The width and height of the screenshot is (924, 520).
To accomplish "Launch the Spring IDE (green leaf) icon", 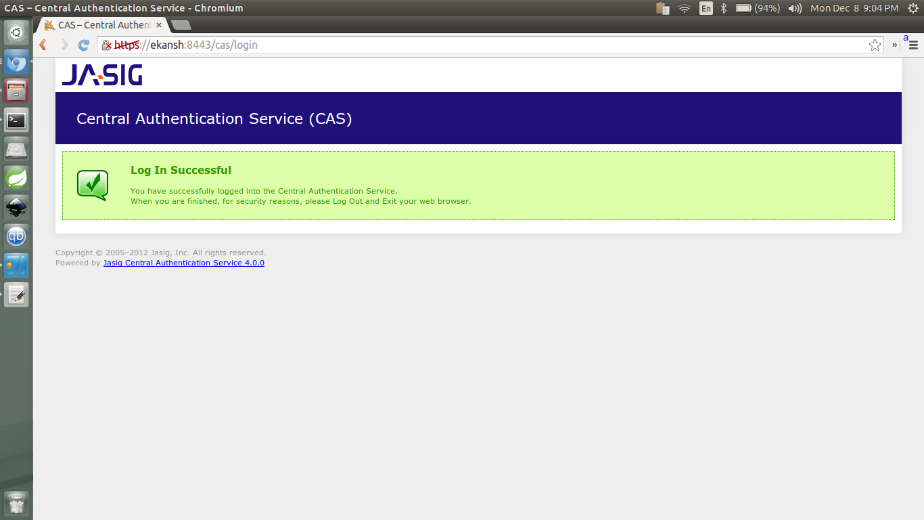I will click(16, 177).
